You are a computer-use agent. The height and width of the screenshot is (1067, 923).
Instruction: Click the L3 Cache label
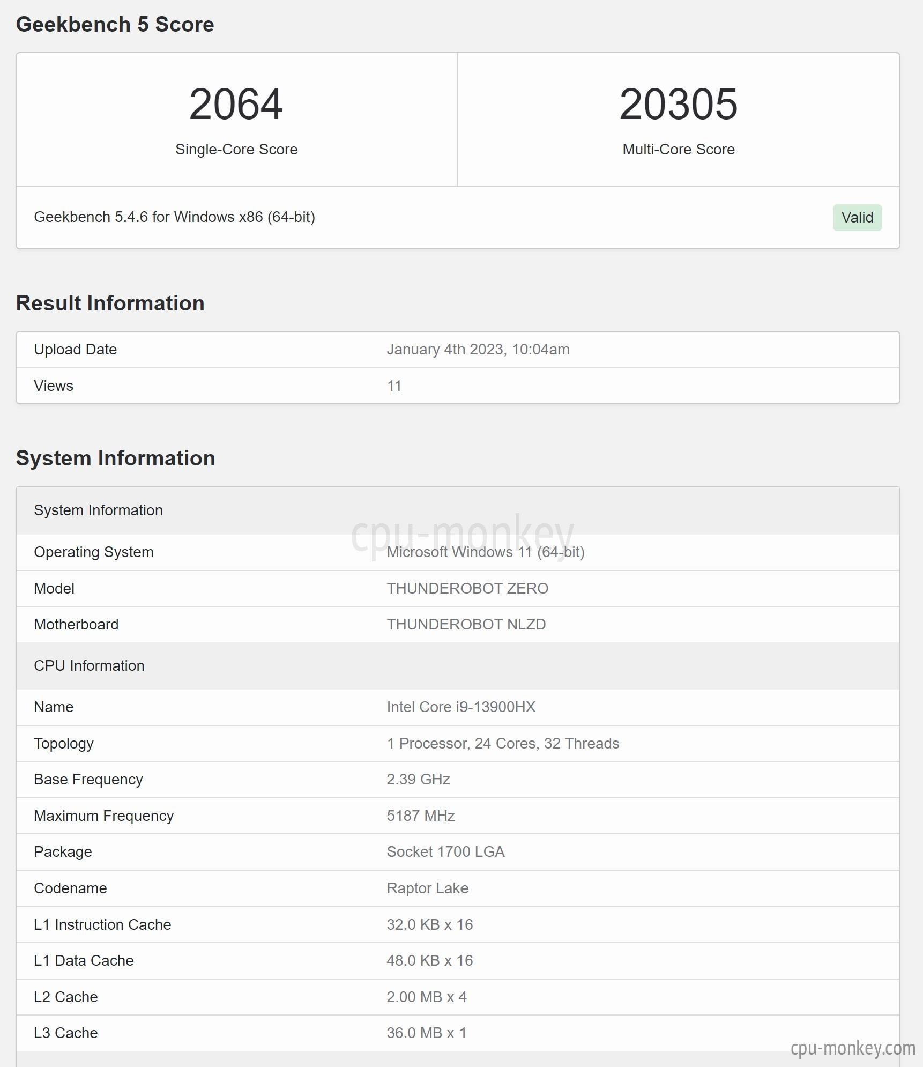(66, 1033)
